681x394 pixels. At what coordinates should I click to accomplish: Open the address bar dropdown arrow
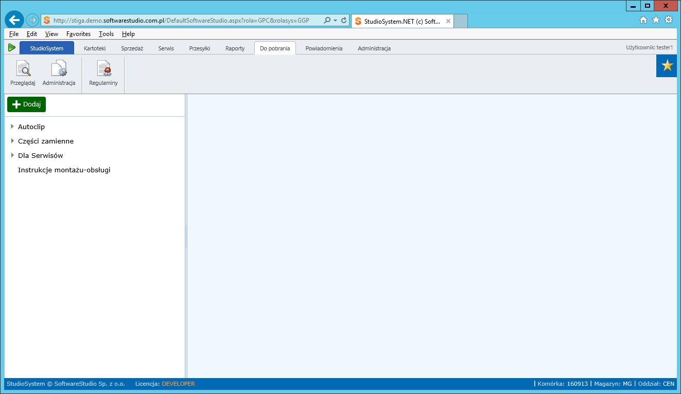(x=336, y=21)
